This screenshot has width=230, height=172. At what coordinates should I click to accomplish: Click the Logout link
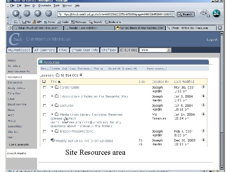click(212, 39)
